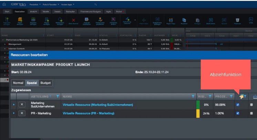Click the home icon in top bar
The height and width of the screenshot is (140, 257).
pos(4,4)
